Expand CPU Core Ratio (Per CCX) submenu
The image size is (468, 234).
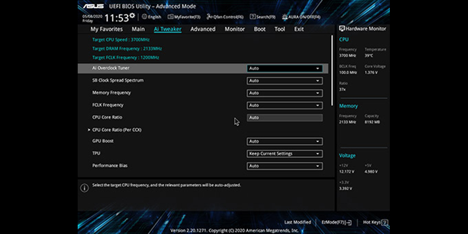pos(117,130)
